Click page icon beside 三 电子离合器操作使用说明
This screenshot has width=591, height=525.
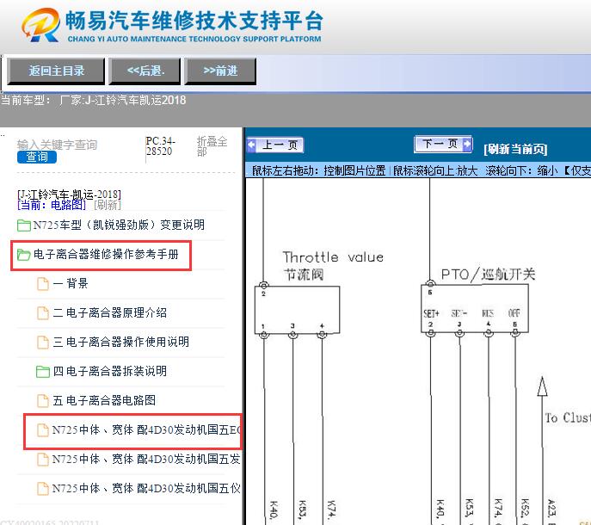[x=43, y=343]
